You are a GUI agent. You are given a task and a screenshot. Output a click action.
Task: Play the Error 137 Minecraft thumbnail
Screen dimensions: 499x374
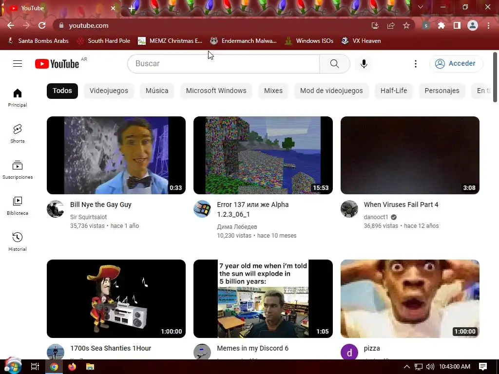point(263,155)
